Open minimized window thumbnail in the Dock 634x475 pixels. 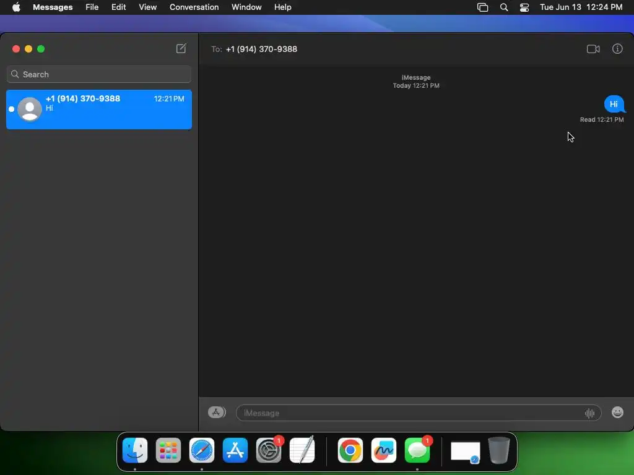tap(466, 451)
